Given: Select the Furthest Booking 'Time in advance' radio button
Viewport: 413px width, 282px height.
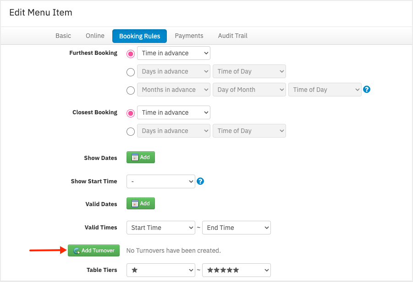Looking at the screenshot, I should tap(131, 54).
